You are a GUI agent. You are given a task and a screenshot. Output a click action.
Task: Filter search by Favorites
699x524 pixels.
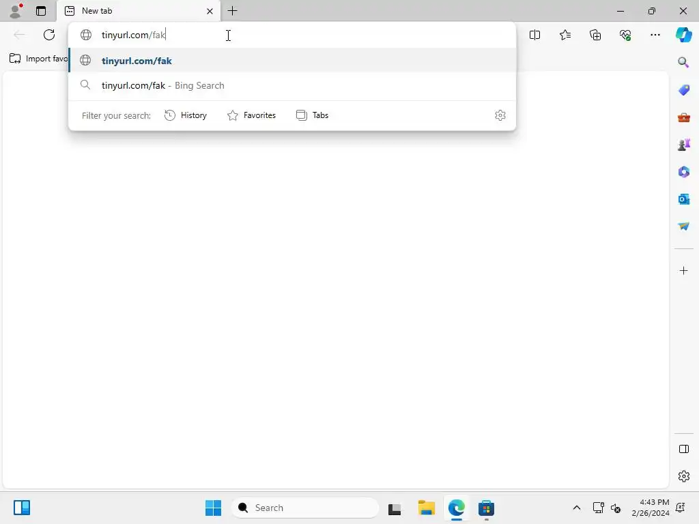click(251, 115)
